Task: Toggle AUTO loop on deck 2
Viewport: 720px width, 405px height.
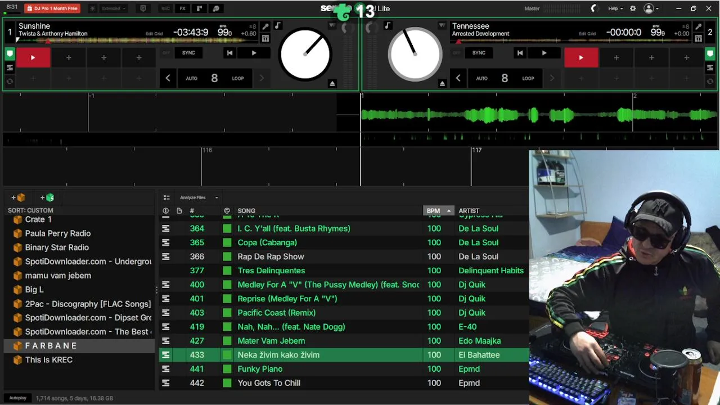Action: [x=482, y=78]
